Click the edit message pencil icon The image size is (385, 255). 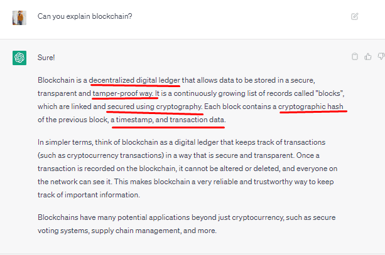355,16
